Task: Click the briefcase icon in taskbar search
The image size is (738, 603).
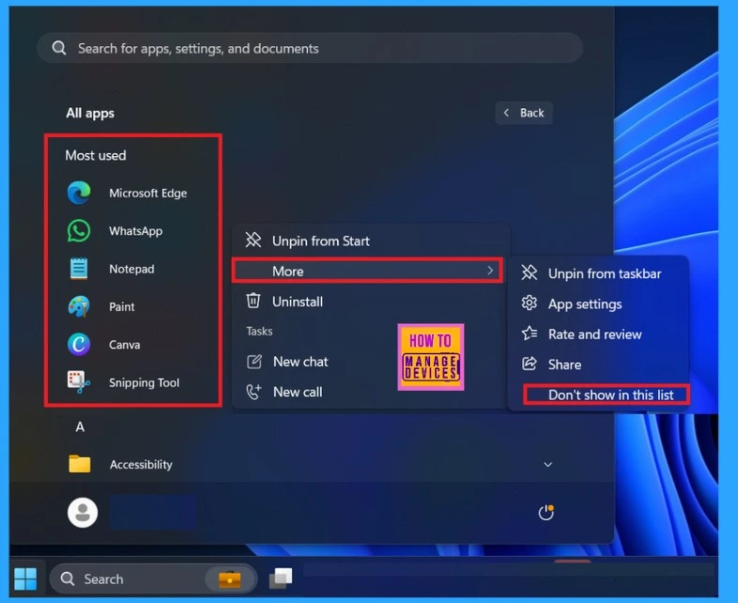Action: 230,579
